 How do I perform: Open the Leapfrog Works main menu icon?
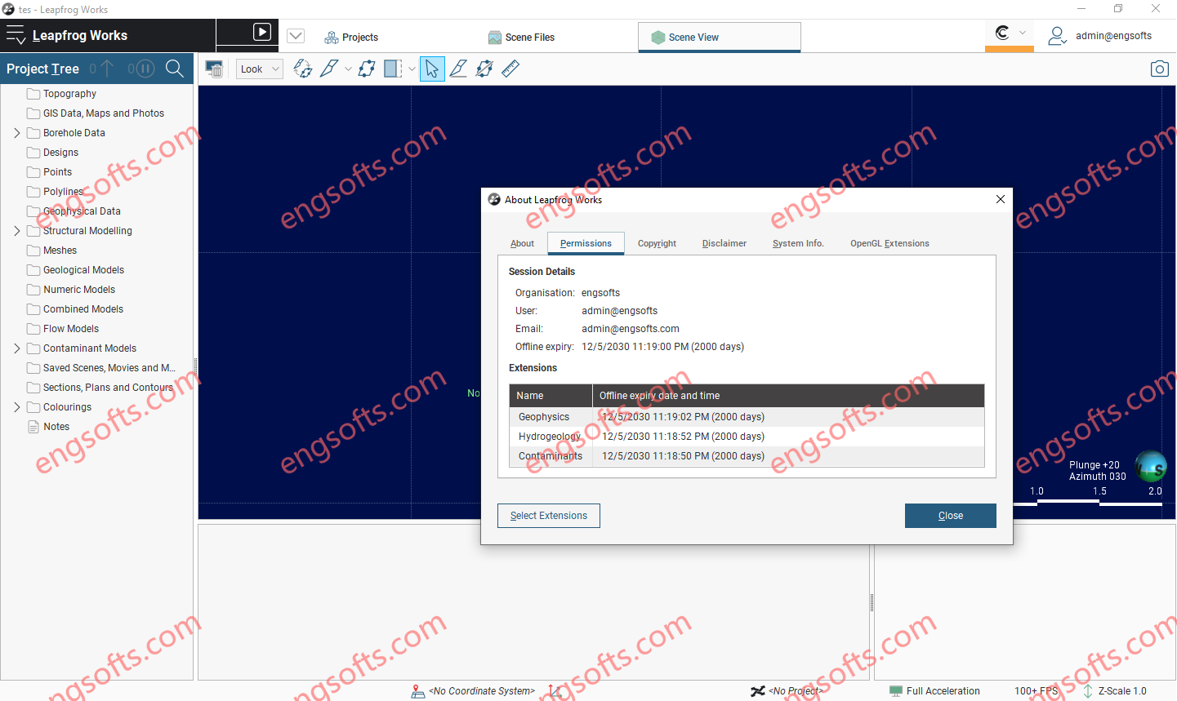pos(16,35)
